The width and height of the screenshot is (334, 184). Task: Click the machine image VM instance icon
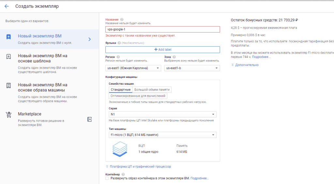(x=9, y=85)
